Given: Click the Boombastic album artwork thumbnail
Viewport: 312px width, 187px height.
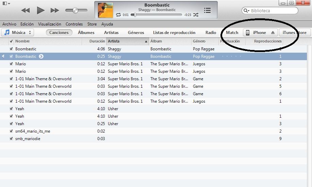Looking at the screenshot, I should pos(105,10).
